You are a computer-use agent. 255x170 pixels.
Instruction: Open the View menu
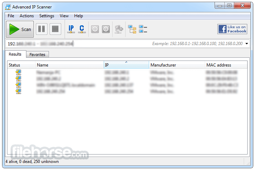[x=64, y=16]
